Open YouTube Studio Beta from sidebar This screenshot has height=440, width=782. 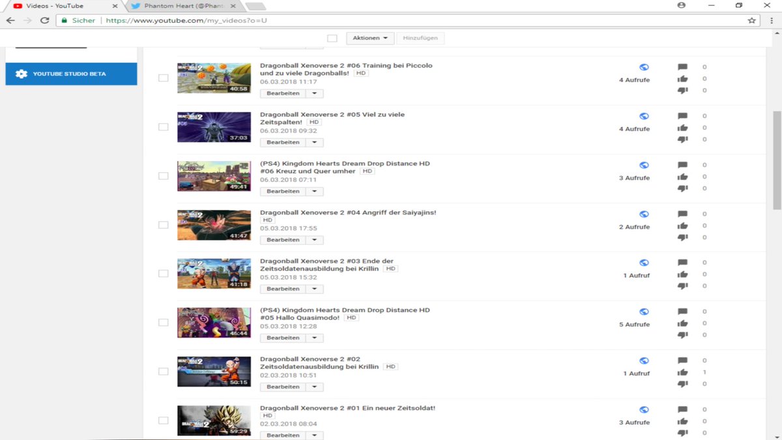pos(71,74)
